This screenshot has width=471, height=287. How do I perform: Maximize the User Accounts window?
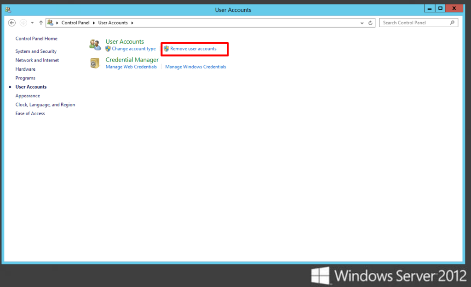(440, 8)
